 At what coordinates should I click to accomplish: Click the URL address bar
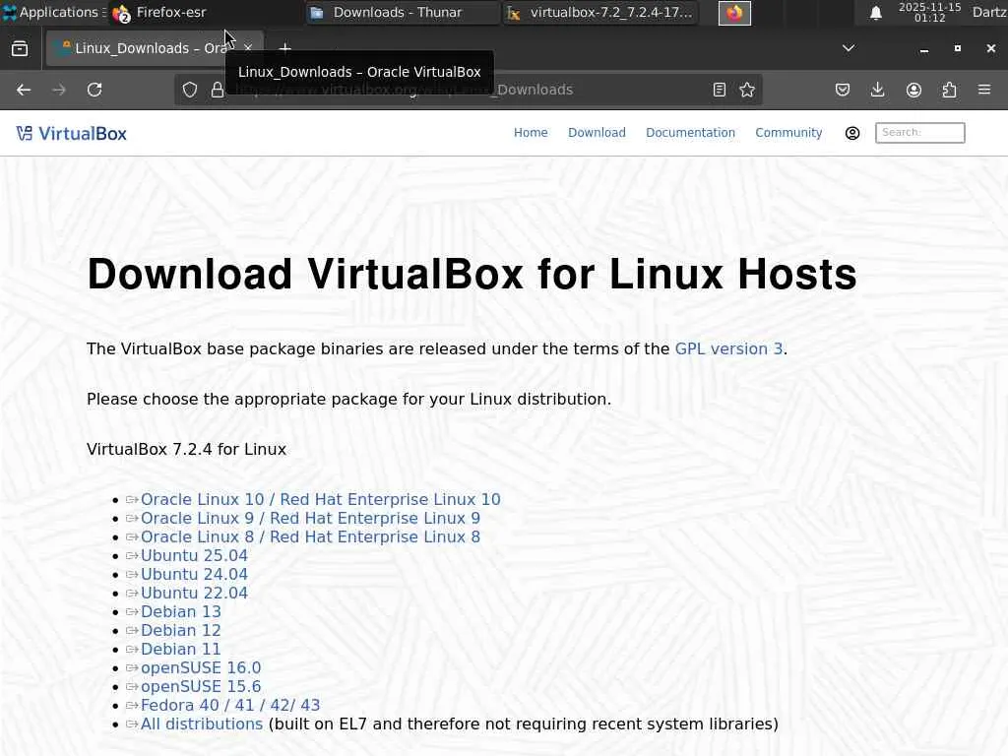(470, 90)
